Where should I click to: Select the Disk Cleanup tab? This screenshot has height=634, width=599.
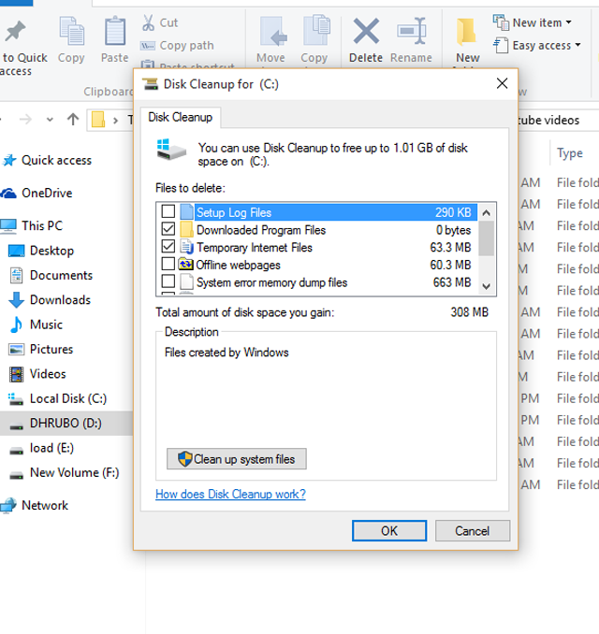(x=180, y=117)
